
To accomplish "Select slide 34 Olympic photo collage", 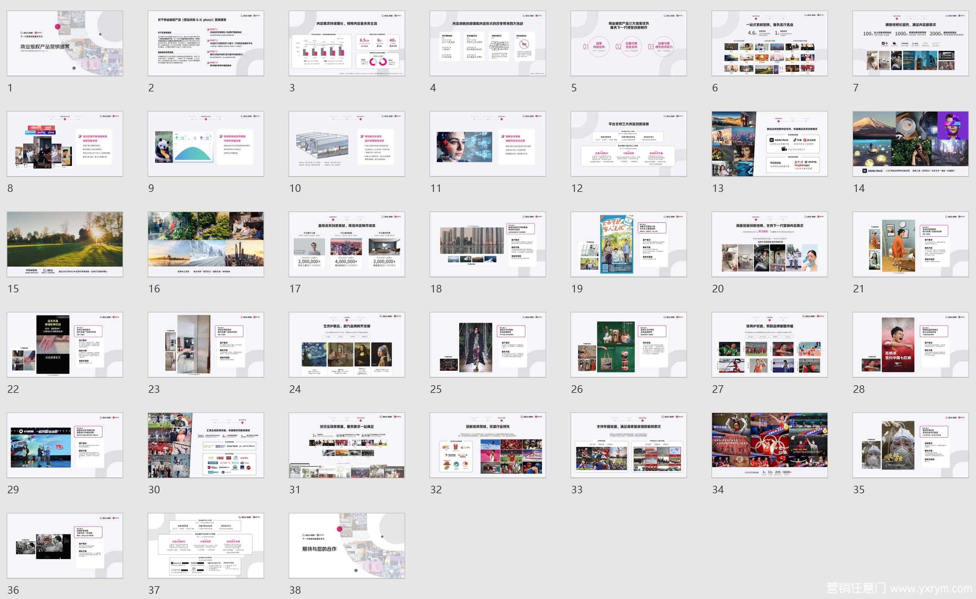I will 769,445.
